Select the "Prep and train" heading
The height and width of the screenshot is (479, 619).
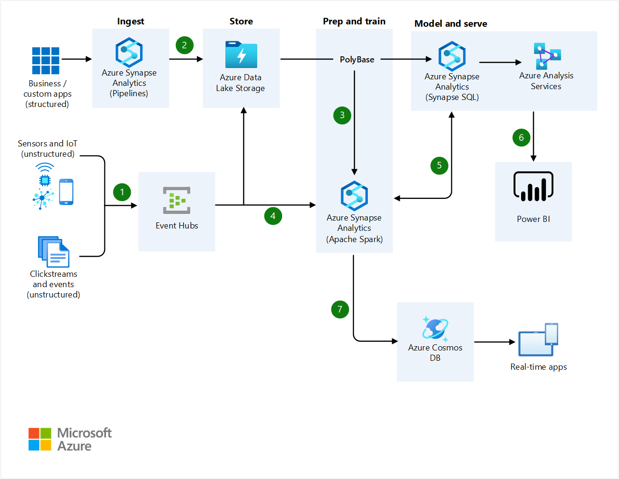tap(354, 21)
